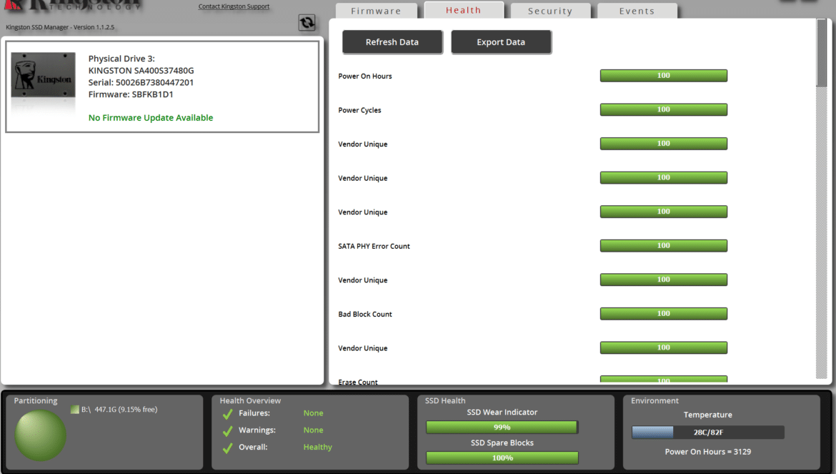Click the Overall Healthy status text

tap(318, 447)
